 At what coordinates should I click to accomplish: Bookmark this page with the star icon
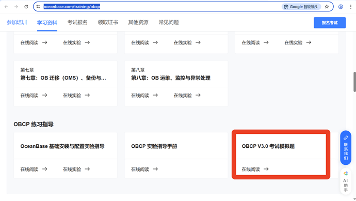(x=327, y=7)
